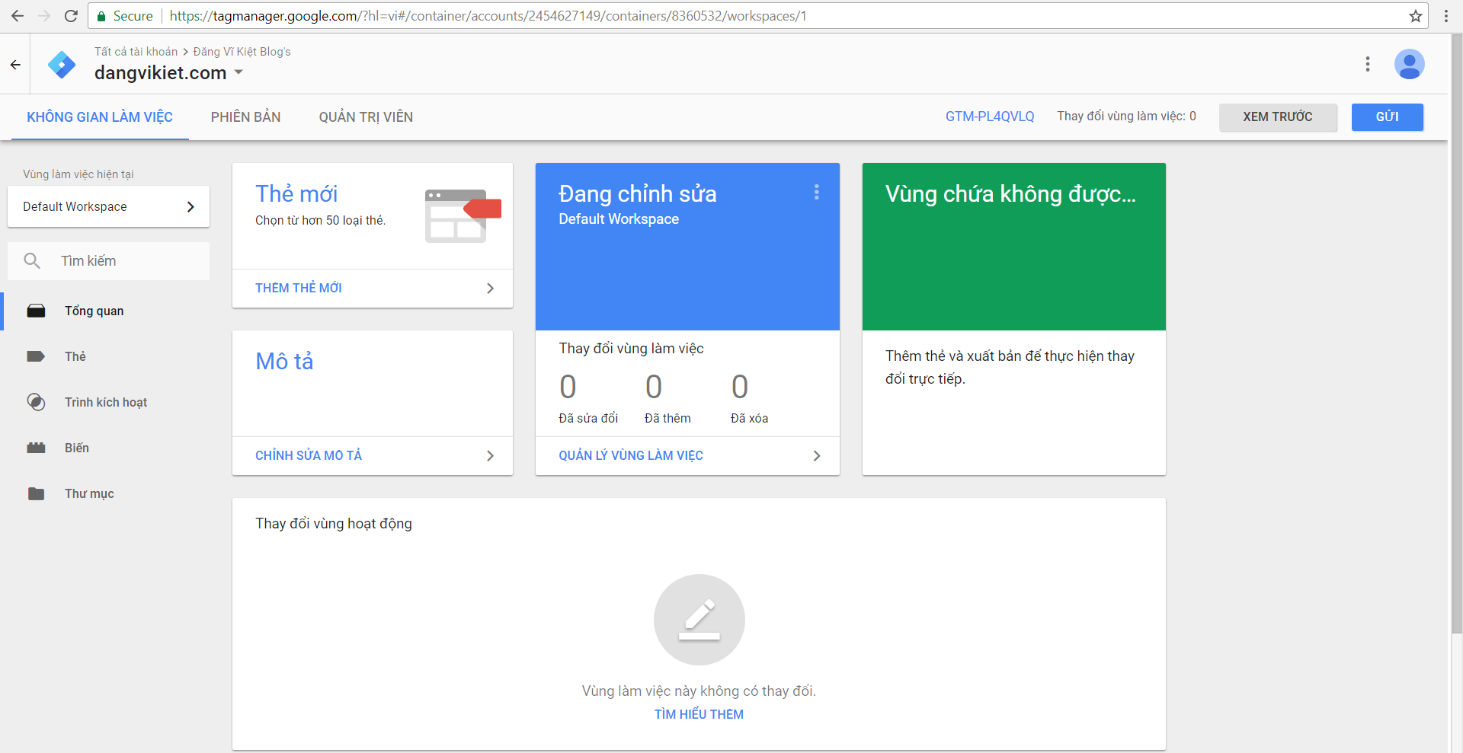Click the Đang chỉnh sửa card header

687,247
